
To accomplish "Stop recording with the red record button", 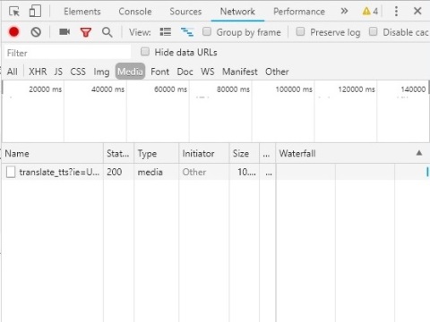I will click(x=13, y=32).
